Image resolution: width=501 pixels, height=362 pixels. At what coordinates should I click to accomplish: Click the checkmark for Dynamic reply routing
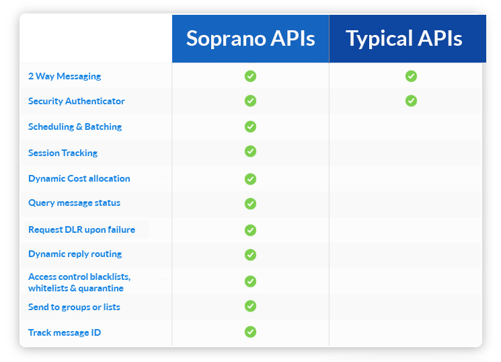tap(250, 255)
